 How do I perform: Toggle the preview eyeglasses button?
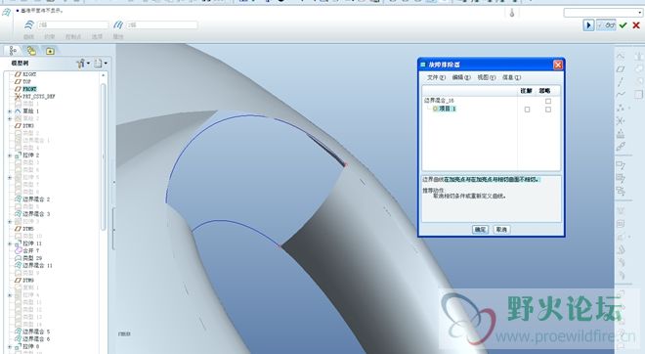pyautogui.click(x=606, y=25)
